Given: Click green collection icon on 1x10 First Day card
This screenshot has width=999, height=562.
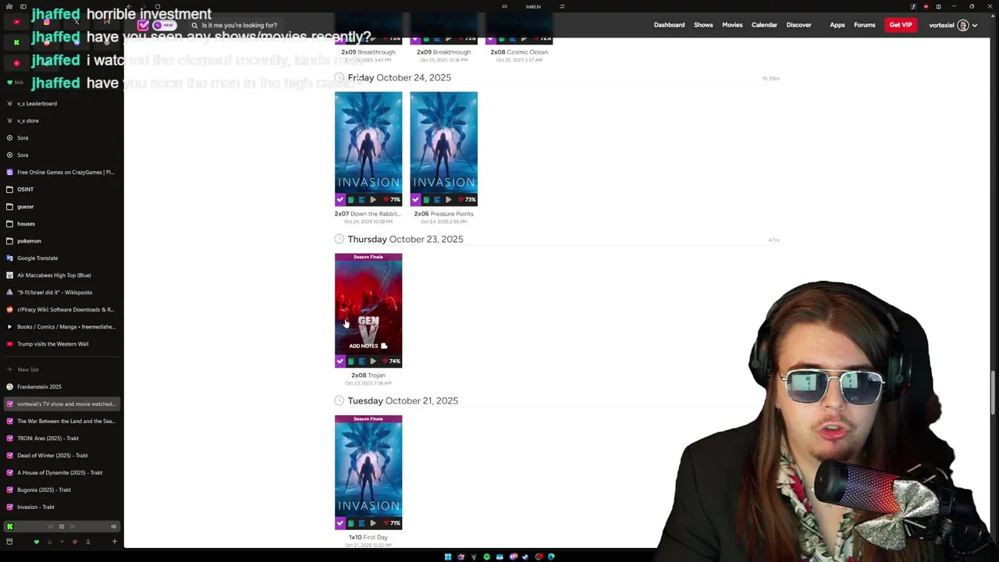Looking at the screenshot, I should click(x=351, y=523).
